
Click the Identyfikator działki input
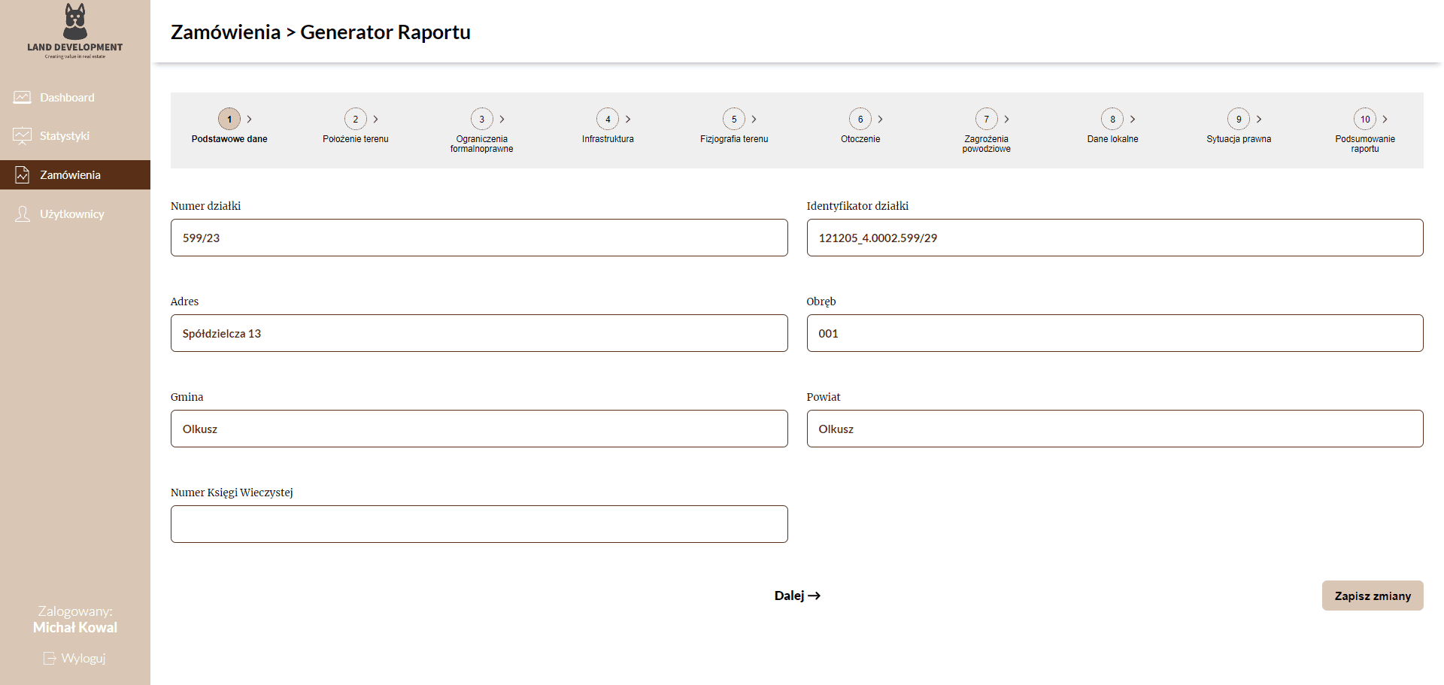coord(1115,238)
